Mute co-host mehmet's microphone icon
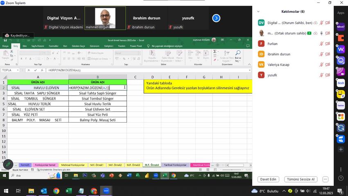The height and width of the screenshot is (196, 348). pyautogui.click(x=321, y=33)
